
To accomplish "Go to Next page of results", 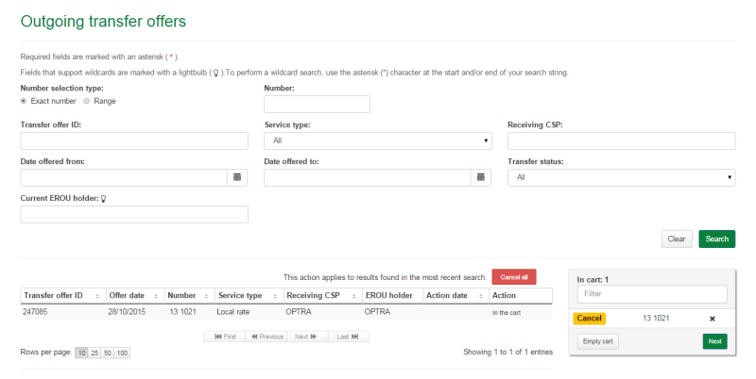I will [x=308, y=337].
